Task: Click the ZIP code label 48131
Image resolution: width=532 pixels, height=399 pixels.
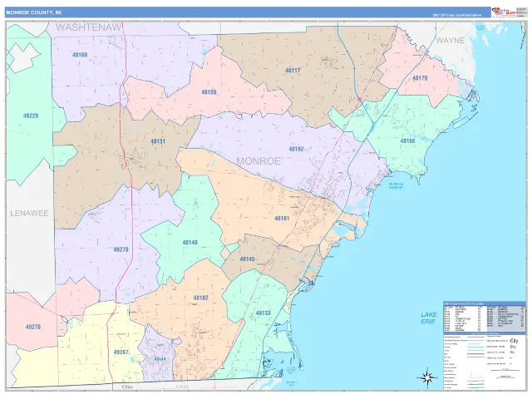Action: coord(158,141)
